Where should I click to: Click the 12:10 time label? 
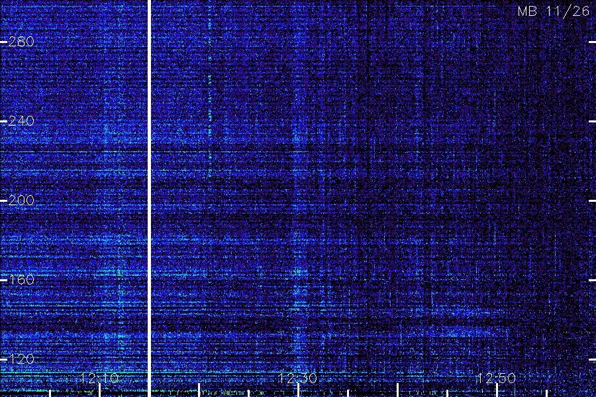click(x=99, y=378)
